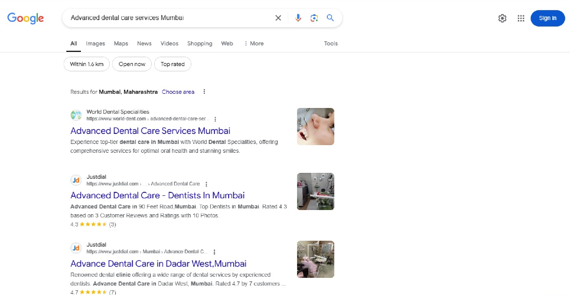Image resolution: width=570 pixels, height=295 pixels.
Task: Open the 90 Feet Road clinic thumbnail
Action: point(315,192)
